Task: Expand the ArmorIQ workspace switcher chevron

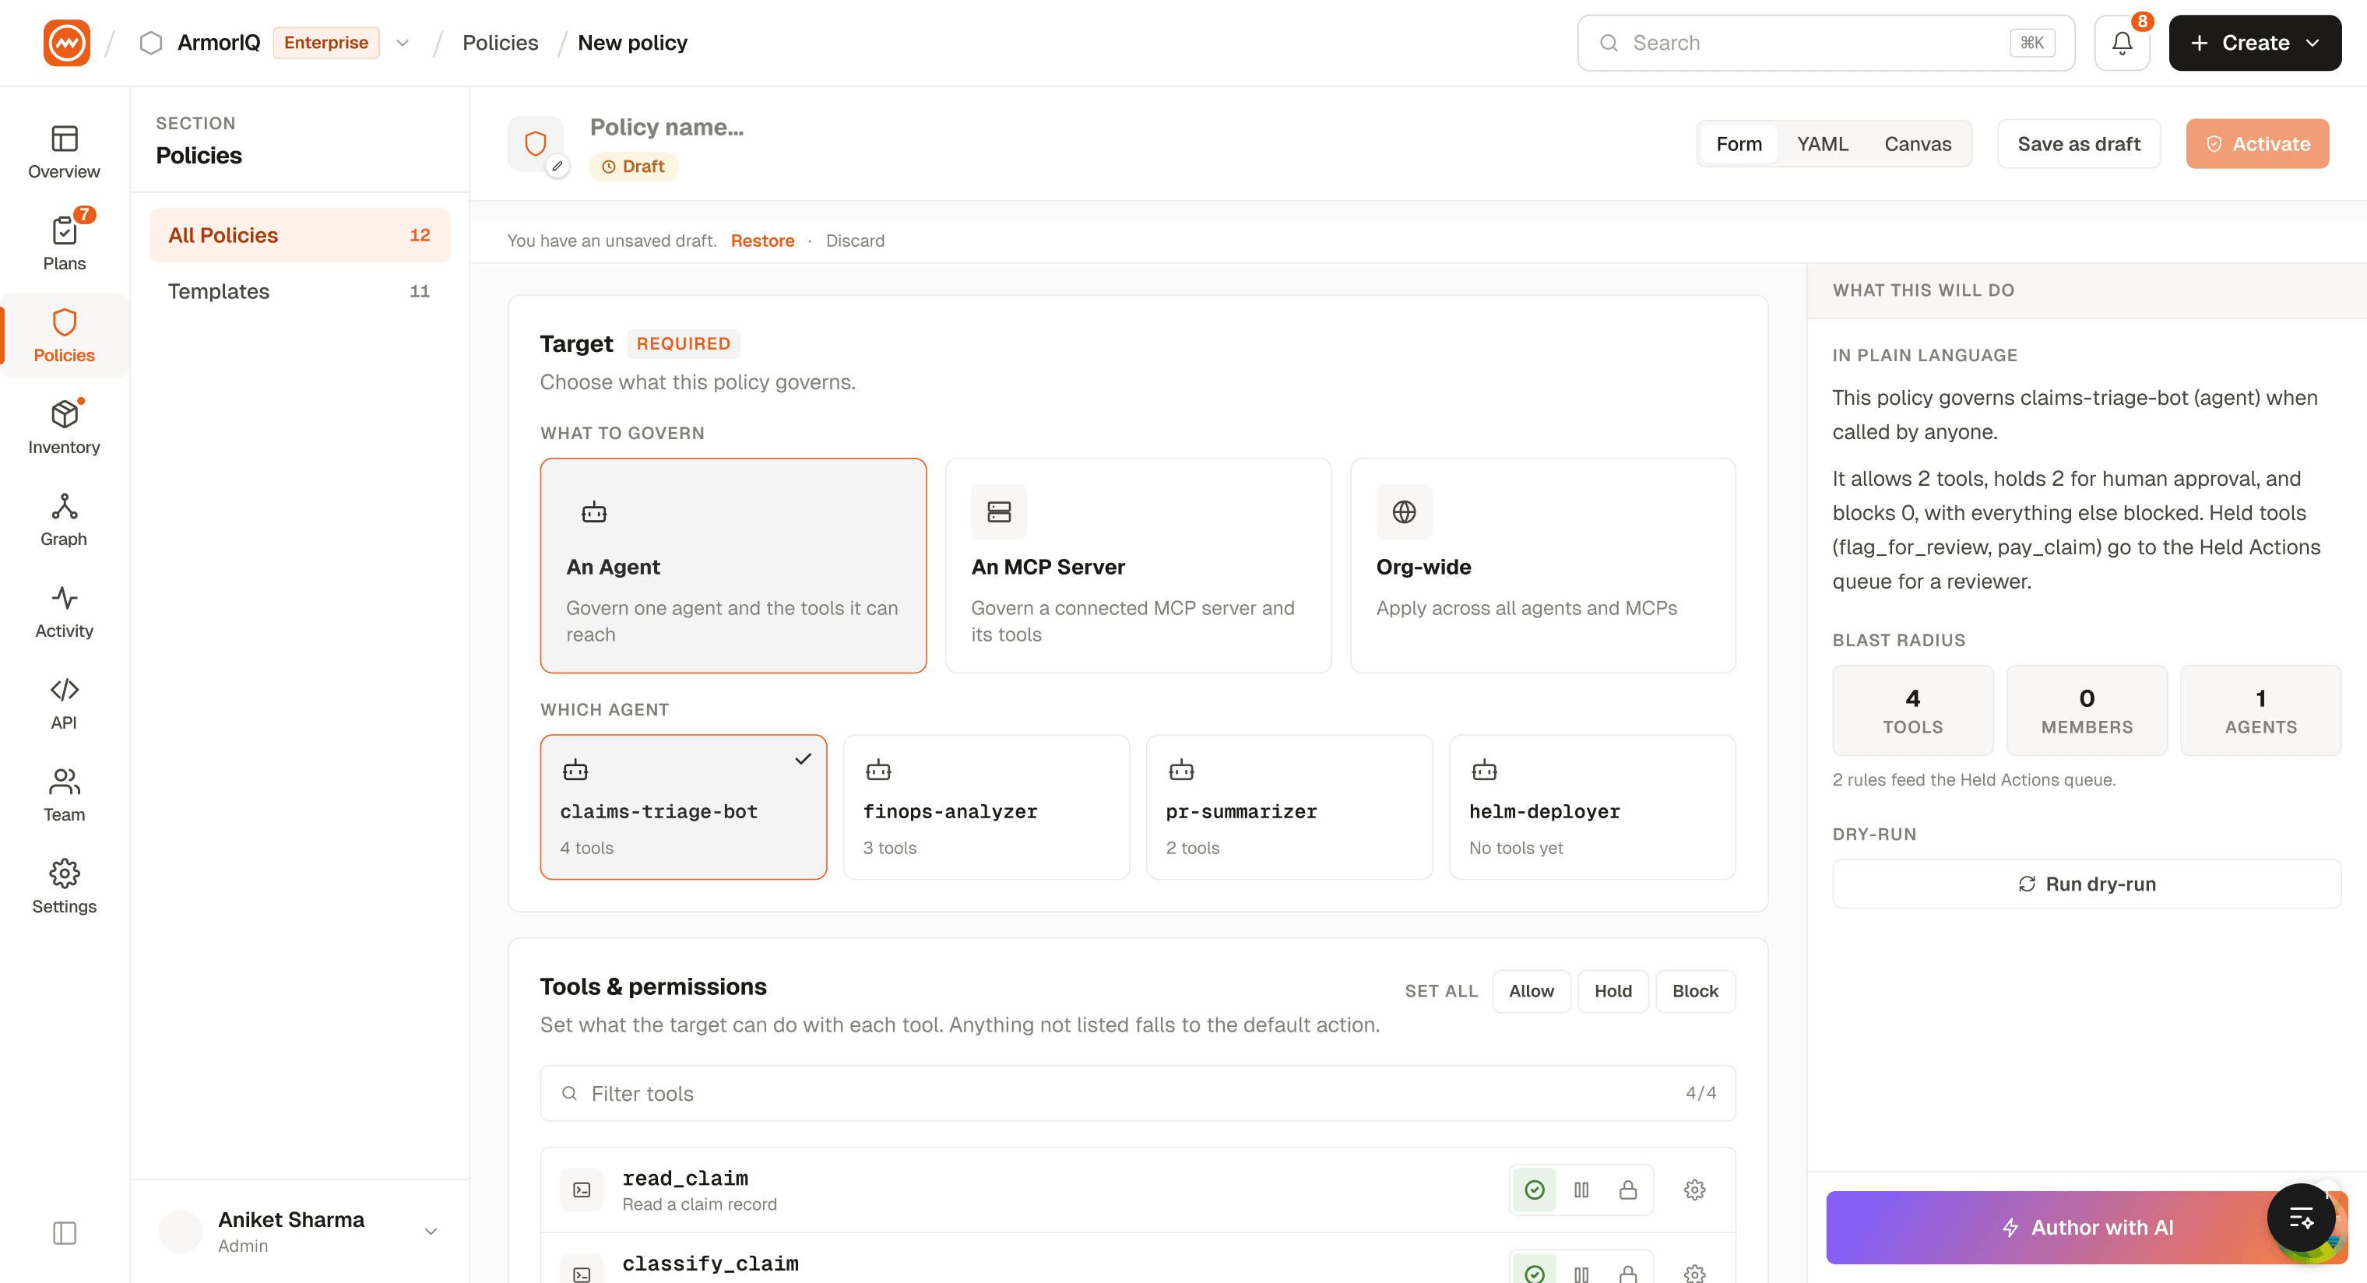Action: coord(403,42)
